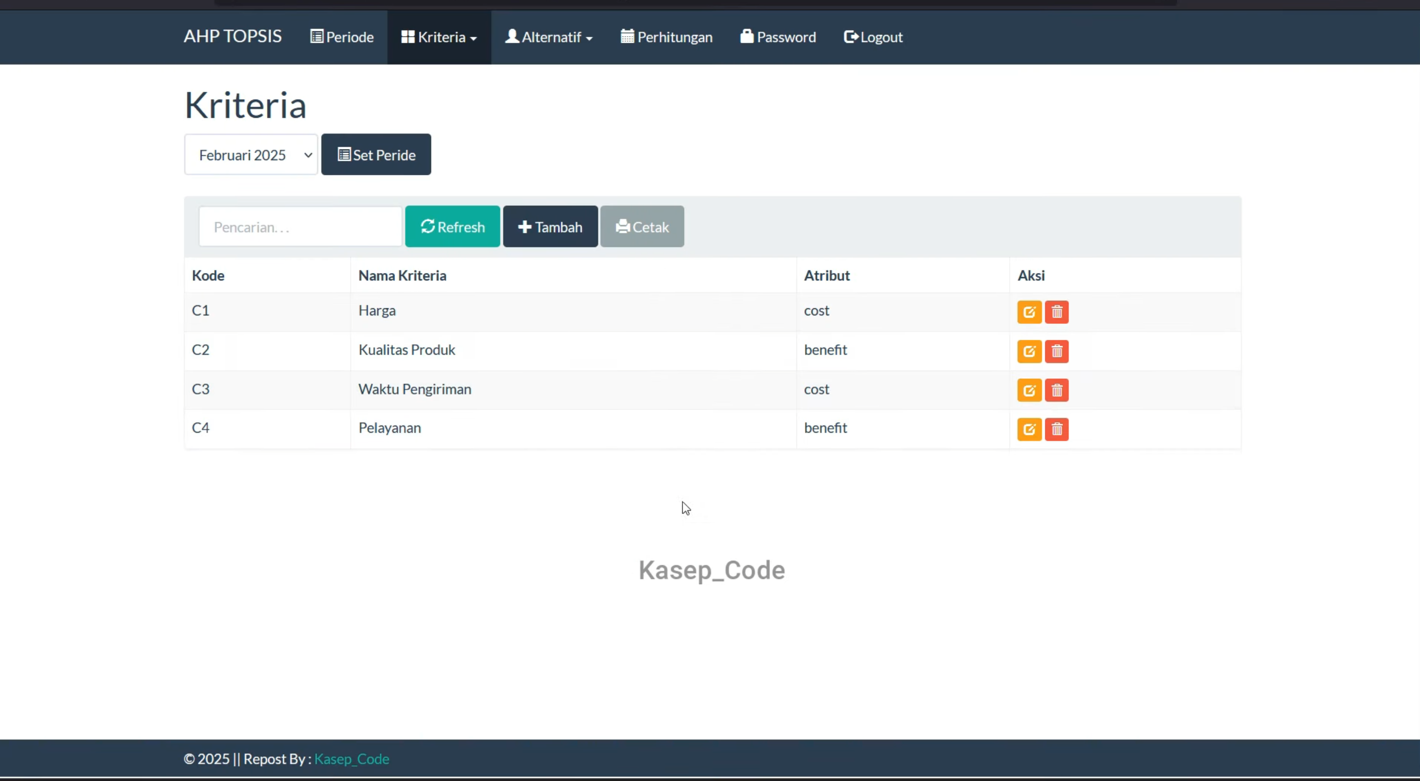Viewport: 1420px width, 781px height.
Task: Edit the Waktu Pengiriman row
Action: click(1029, 390)
